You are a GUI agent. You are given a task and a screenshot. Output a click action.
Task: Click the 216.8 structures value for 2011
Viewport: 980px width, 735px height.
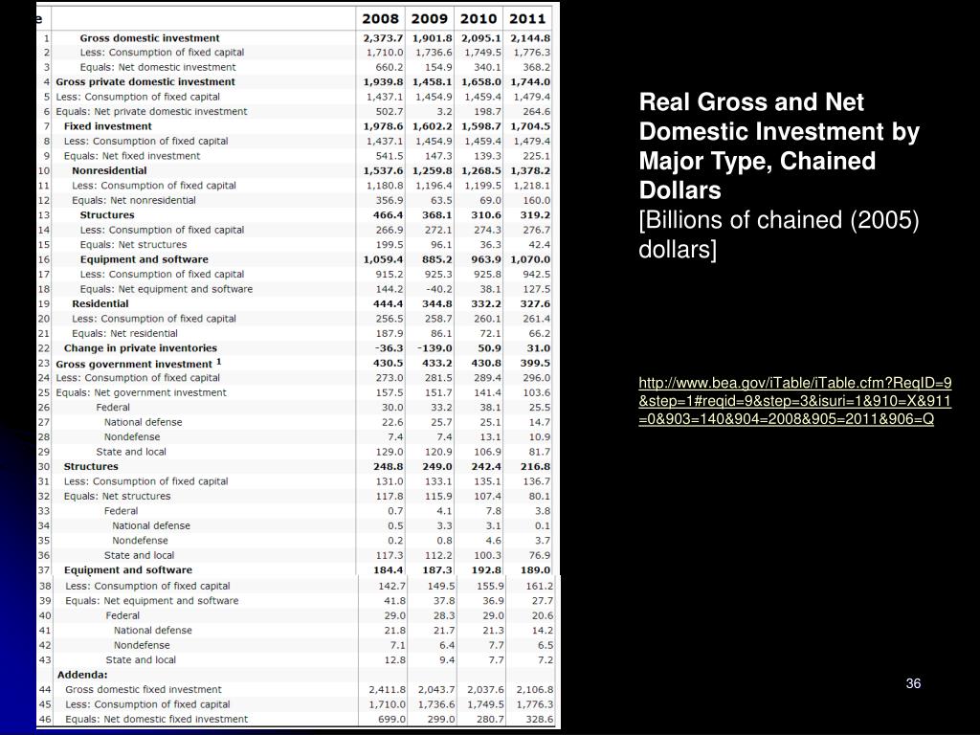(x=535, y=467)
